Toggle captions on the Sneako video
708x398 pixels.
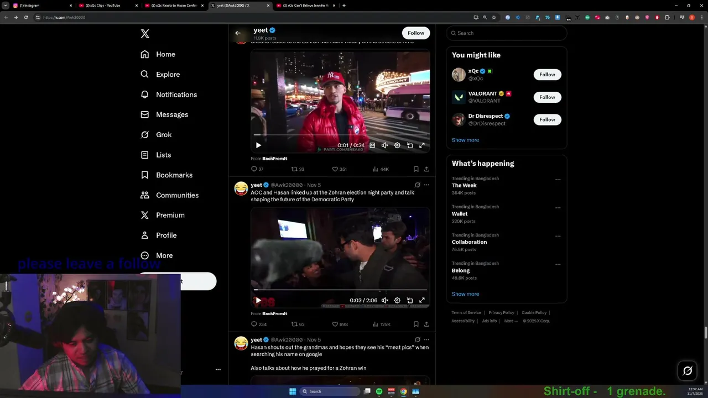pos(372,145)
